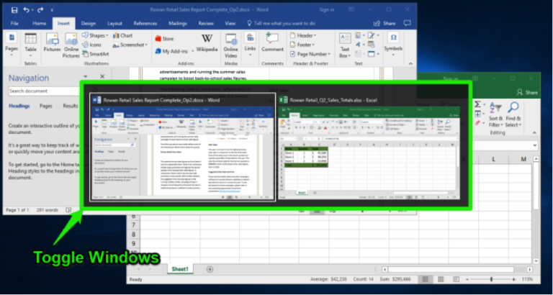The height and width of the screenshot is (295, 553).
Task: Switch to the View tab in Word
Action: [x=230, y=24]
